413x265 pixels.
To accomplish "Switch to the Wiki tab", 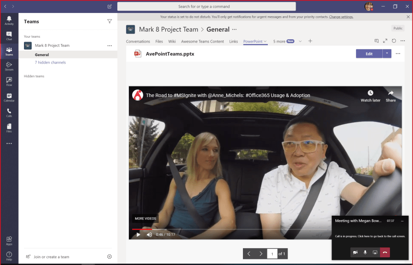I will point(172,42).
